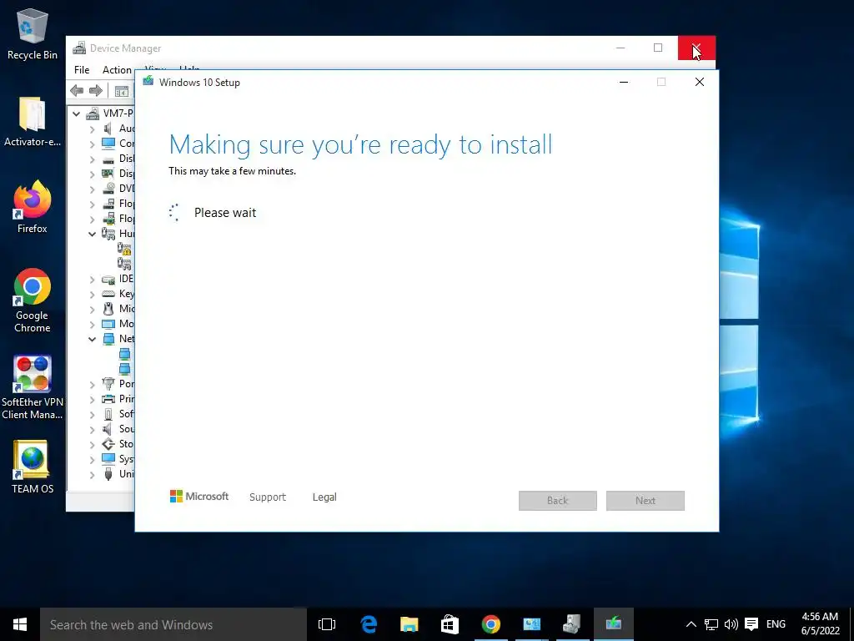Open the Support link in Windows 10 Setup
Image resolution: width=854 pixels, height=641 pixels.
[x=268, y=497]
